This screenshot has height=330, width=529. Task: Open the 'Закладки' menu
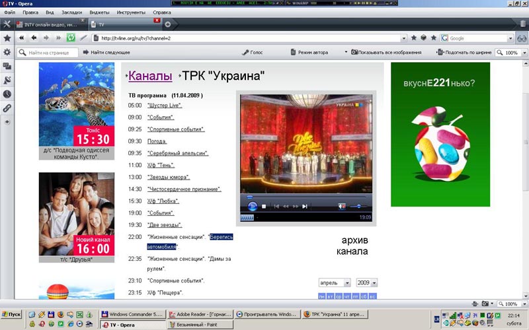(72, 12)
